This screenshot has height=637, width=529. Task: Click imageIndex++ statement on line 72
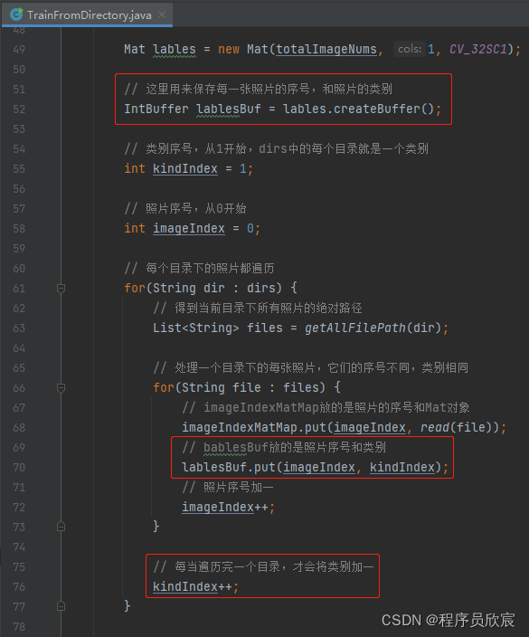(x=228, y=507)
